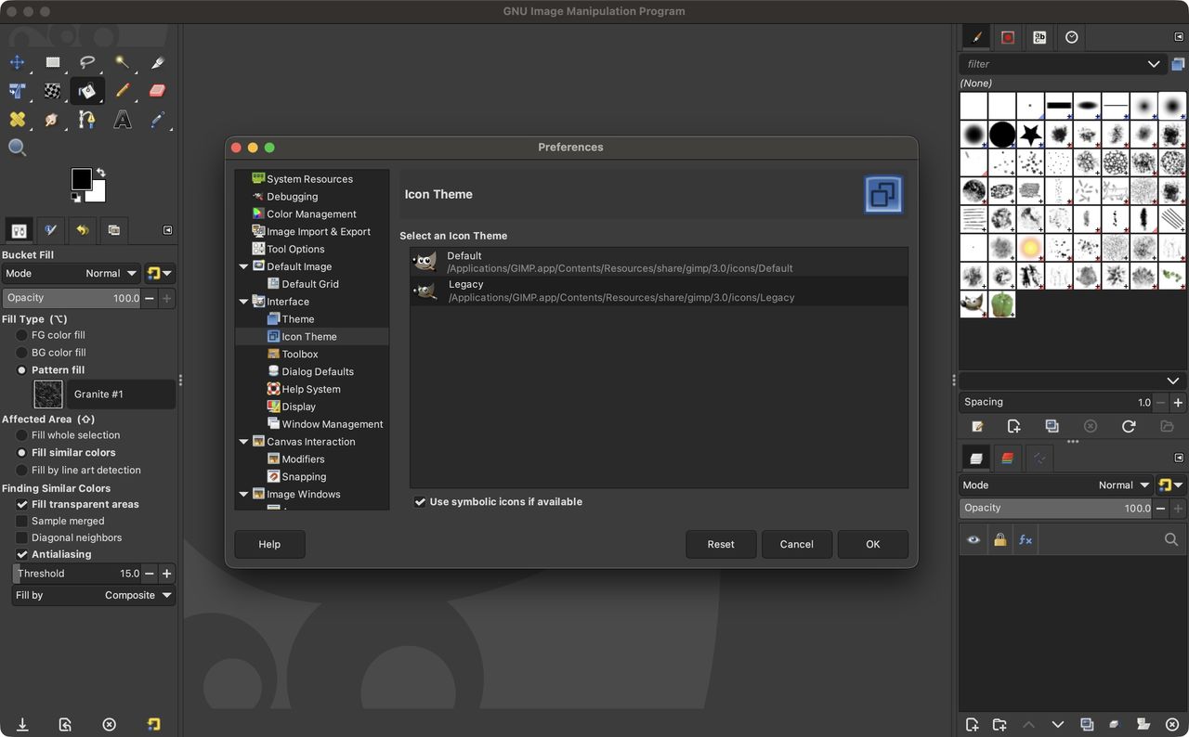
Task: Click the OK button in Preferences
Action: [873, 544]
